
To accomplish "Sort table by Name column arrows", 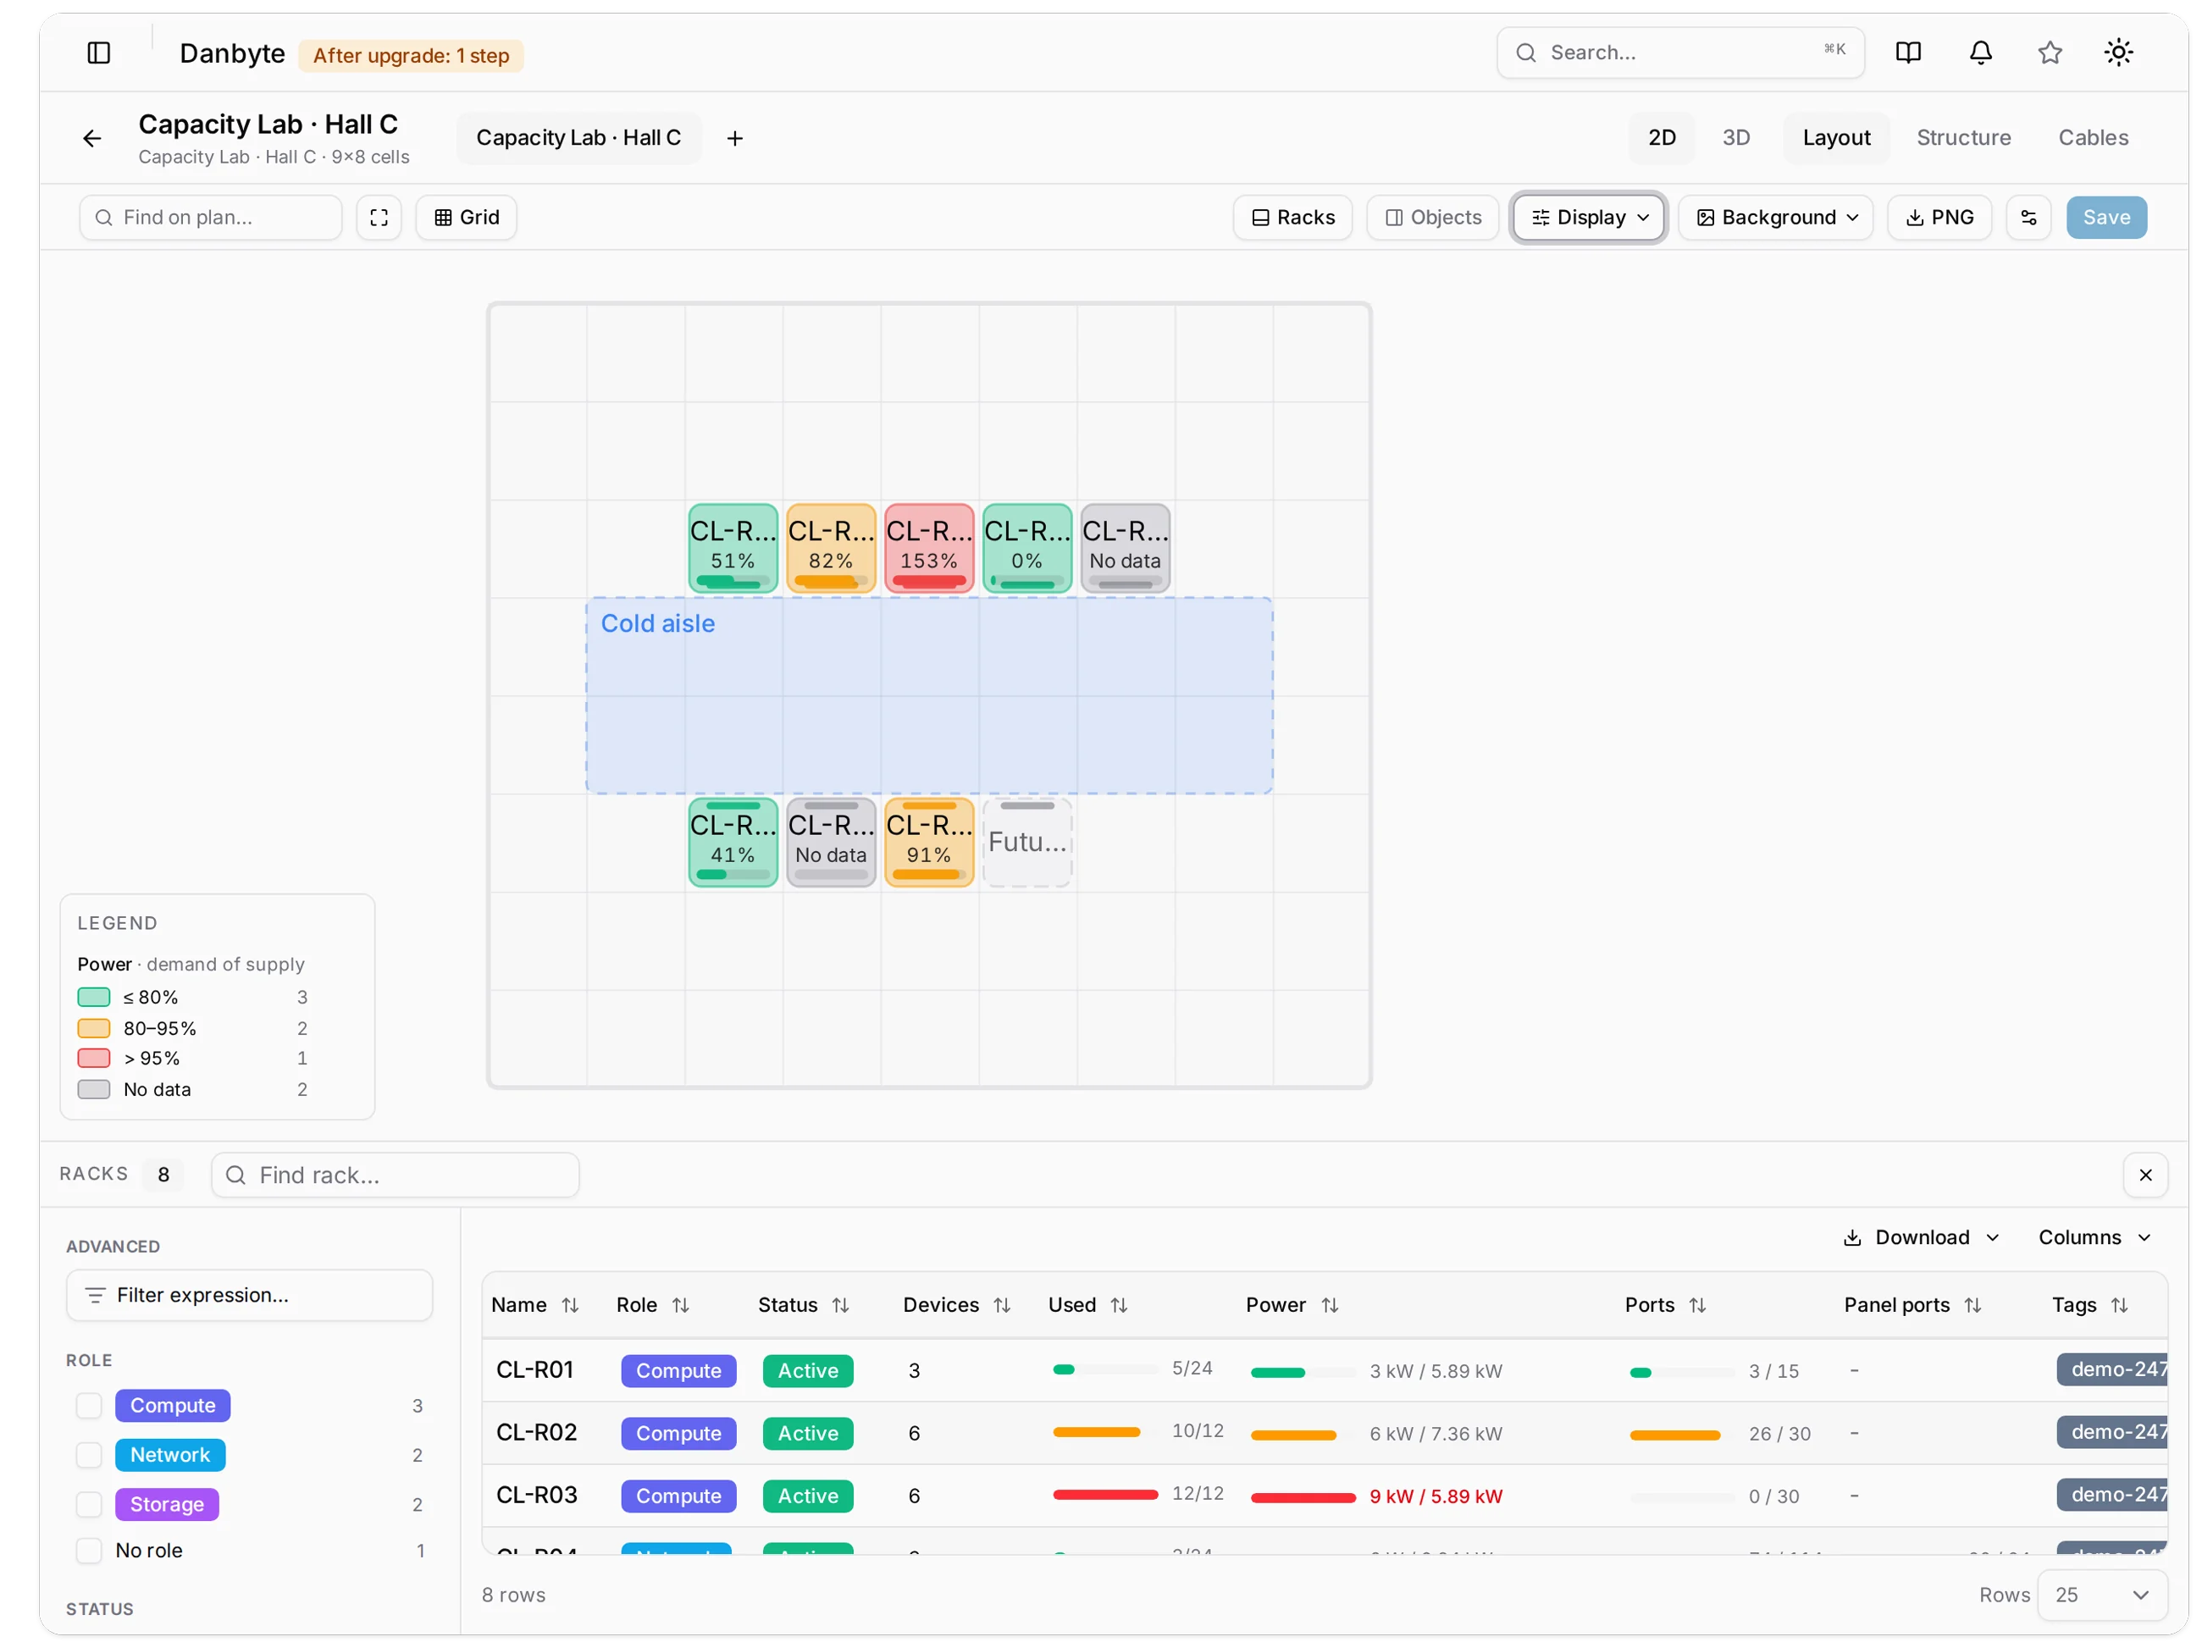I will (x=571, y=1305).
